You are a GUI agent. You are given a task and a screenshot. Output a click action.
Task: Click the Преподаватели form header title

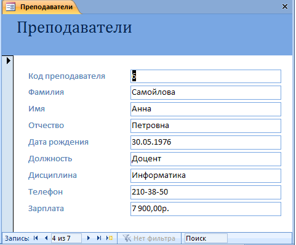pos(74,28)
